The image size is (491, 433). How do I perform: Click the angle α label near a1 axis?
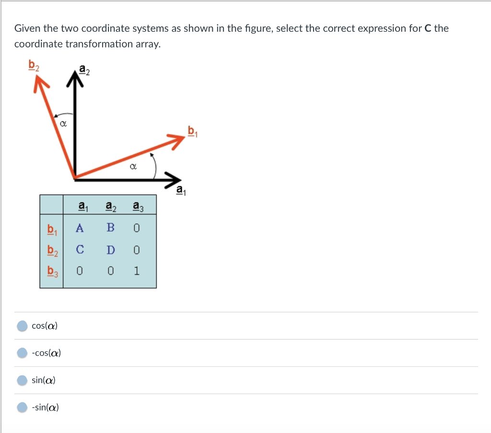tap(133, 167)
